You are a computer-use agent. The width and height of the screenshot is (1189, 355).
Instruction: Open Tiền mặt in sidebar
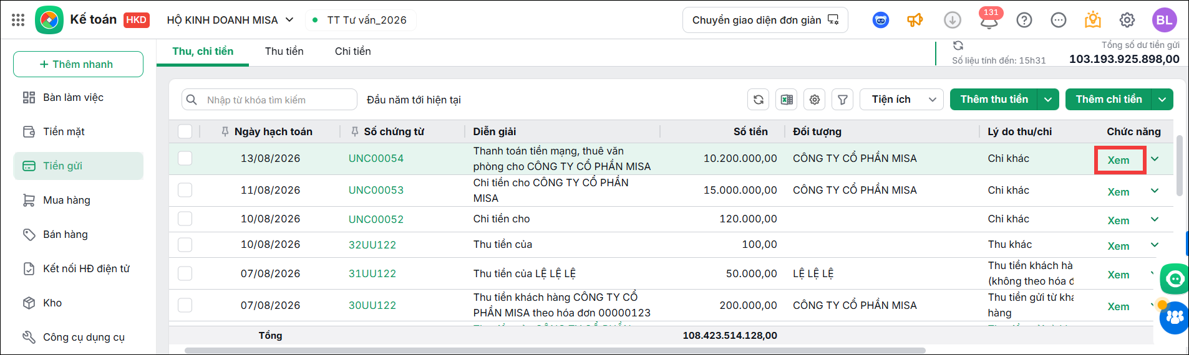tap(79, 131)
